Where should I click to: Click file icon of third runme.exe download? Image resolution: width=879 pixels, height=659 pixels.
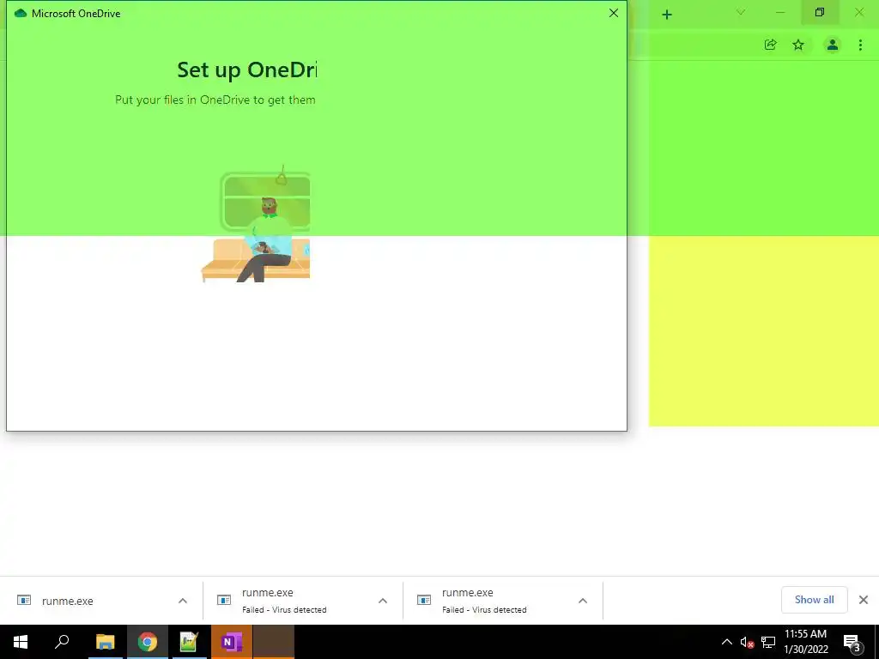pos(424,600)
